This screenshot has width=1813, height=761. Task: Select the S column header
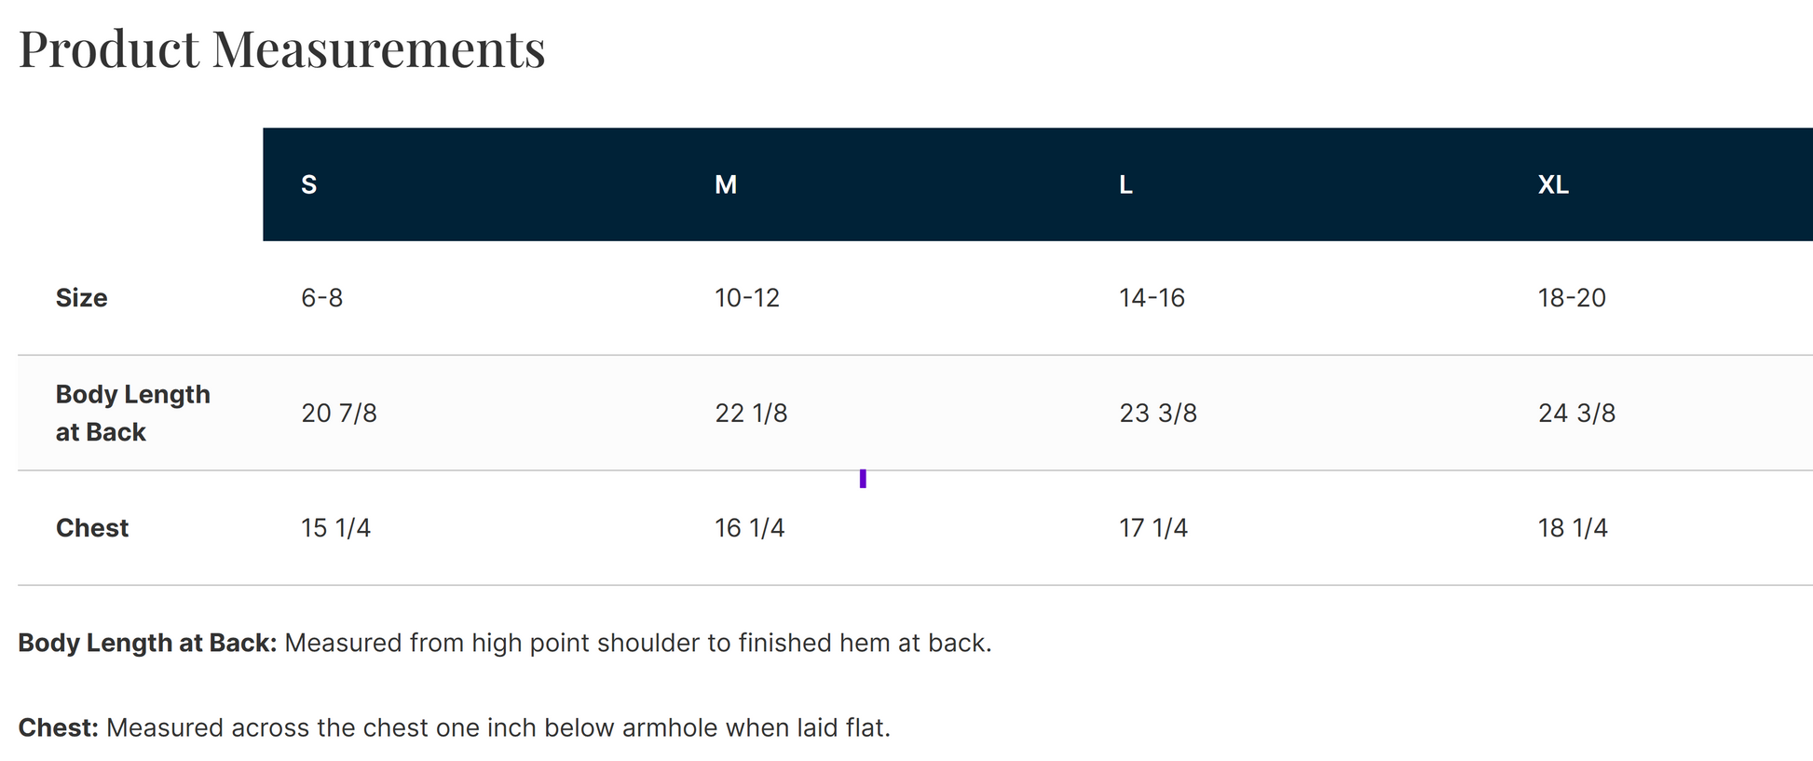(x=309, y=184)
